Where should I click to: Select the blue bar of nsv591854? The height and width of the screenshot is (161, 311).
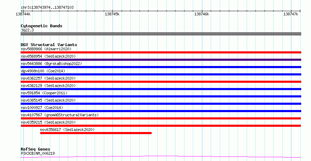pyautogui.click(x=161, y=96)
